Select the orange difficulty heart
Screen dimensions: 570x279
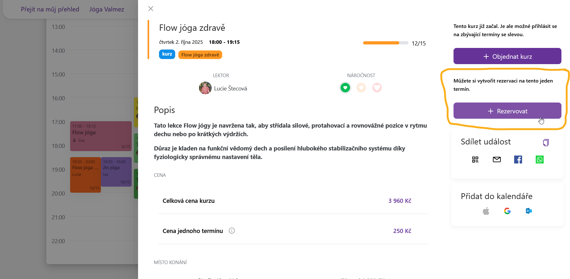click(361, 88)
